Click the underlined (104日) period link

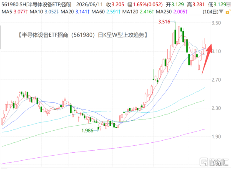211,12
